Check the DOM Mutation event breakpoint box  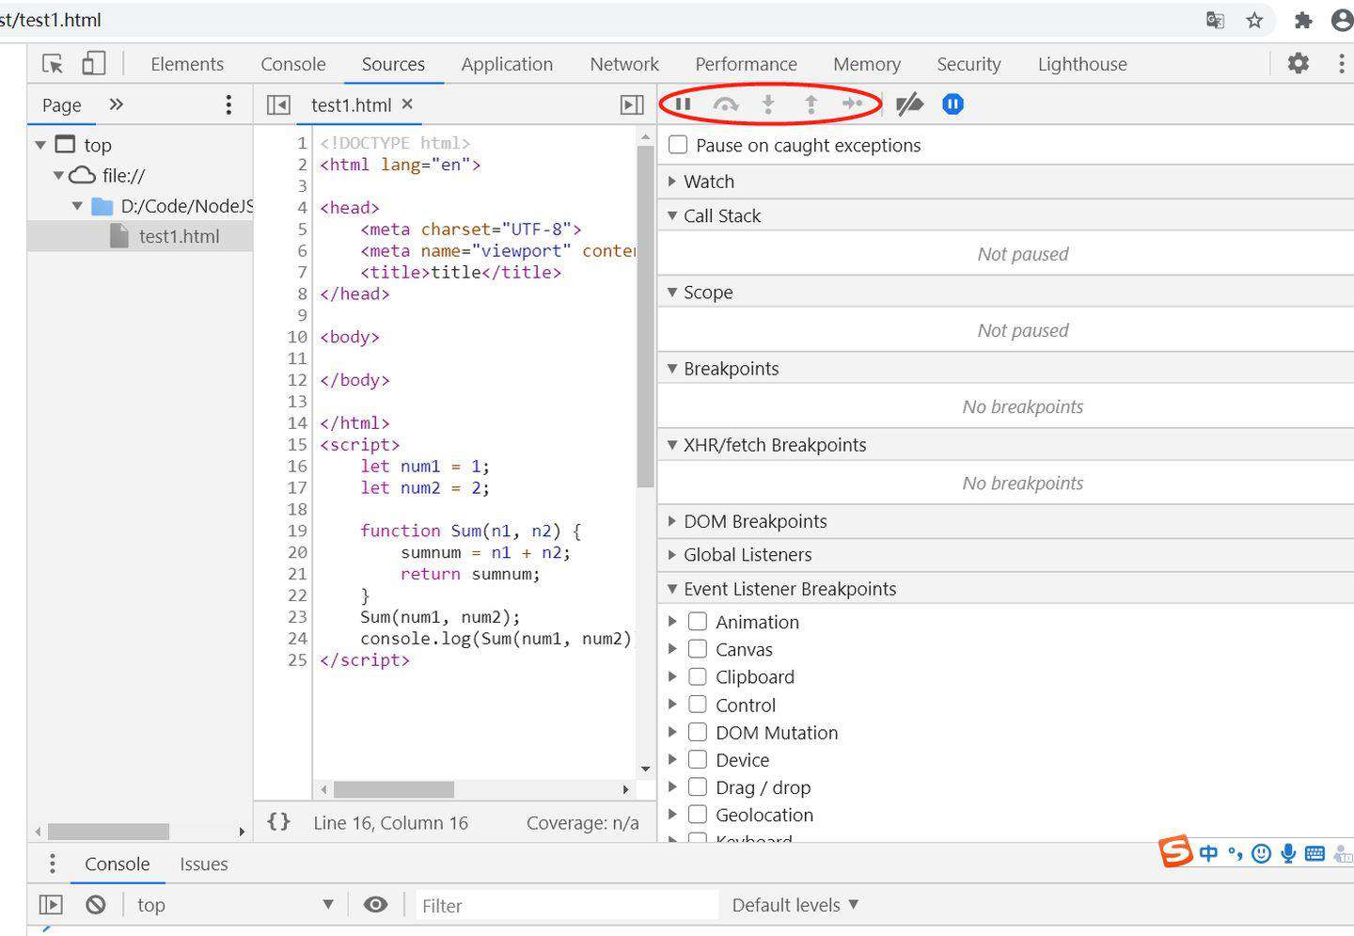coord(698,732)
